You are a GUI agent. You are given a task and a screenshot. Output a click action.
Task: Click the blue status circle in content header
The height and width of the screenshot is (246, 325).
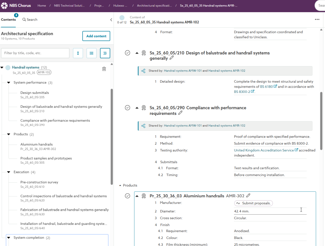click(122, 18)
